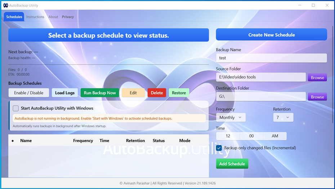Click the AutoBackup Utility app icon in title bar

pos(5,5)
